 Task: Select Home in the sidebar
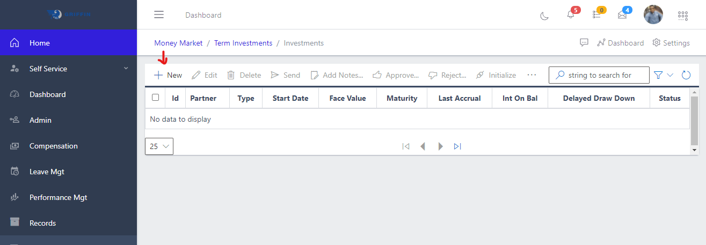68,43
